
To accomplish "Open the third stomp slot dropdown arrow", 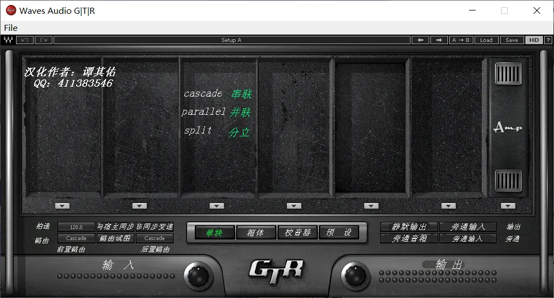I will pyautogui.click(x=217, y=206).
